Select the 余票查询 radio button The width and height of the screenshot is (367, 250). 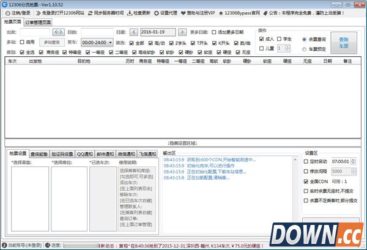304,40
